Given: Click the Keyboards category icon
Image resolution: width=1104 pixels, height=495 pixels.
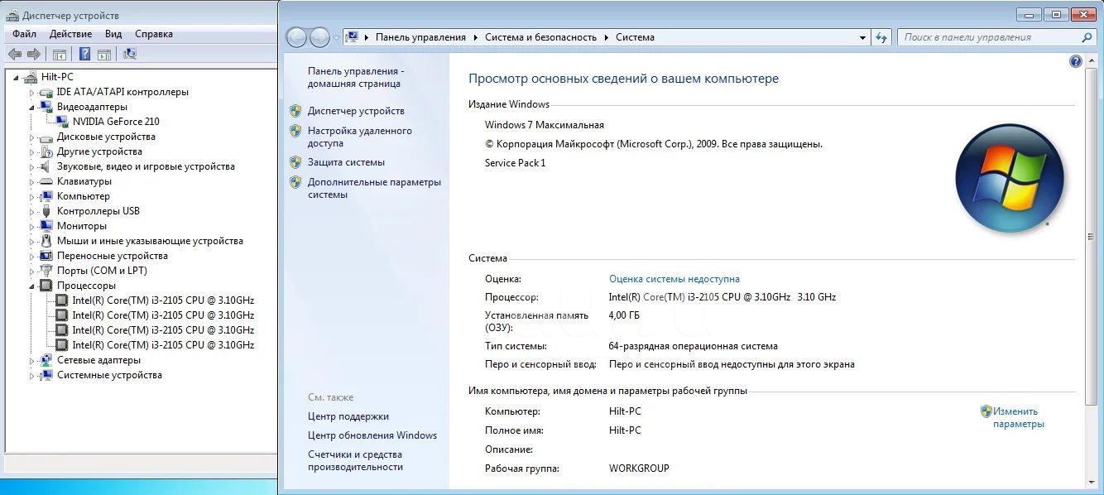Looking at the screenshot, I should [x=47, y=181].
